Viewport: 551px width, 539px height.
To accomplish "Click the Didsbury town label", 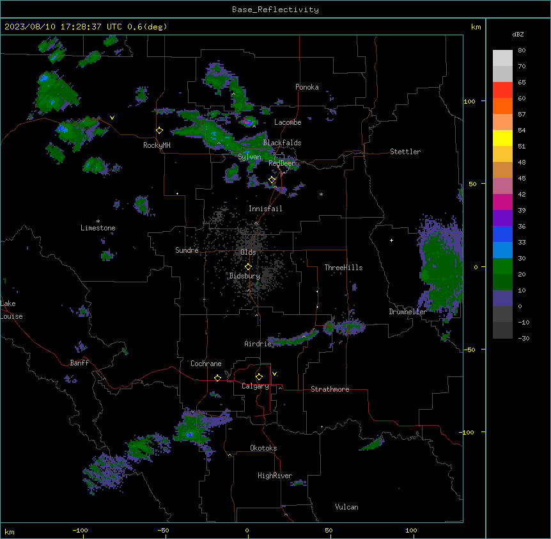I will click(x=245, y=276).
